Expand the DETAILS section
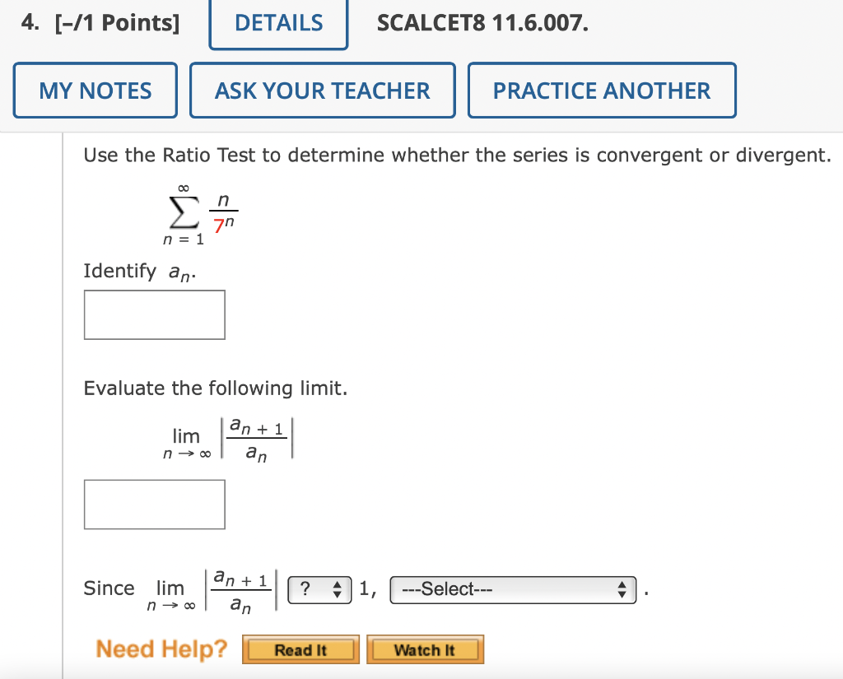This screenshot has width=843, height=679. click(277, 23)
